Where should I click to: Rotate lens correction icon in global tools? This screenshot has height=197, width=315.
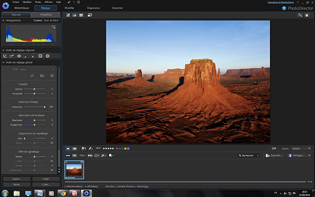[x=32, y=76]
